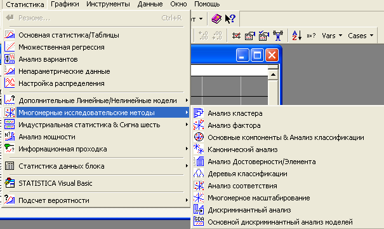
Task: Click the Статистика данных блока table icon
Action: (x=10, y=166)
